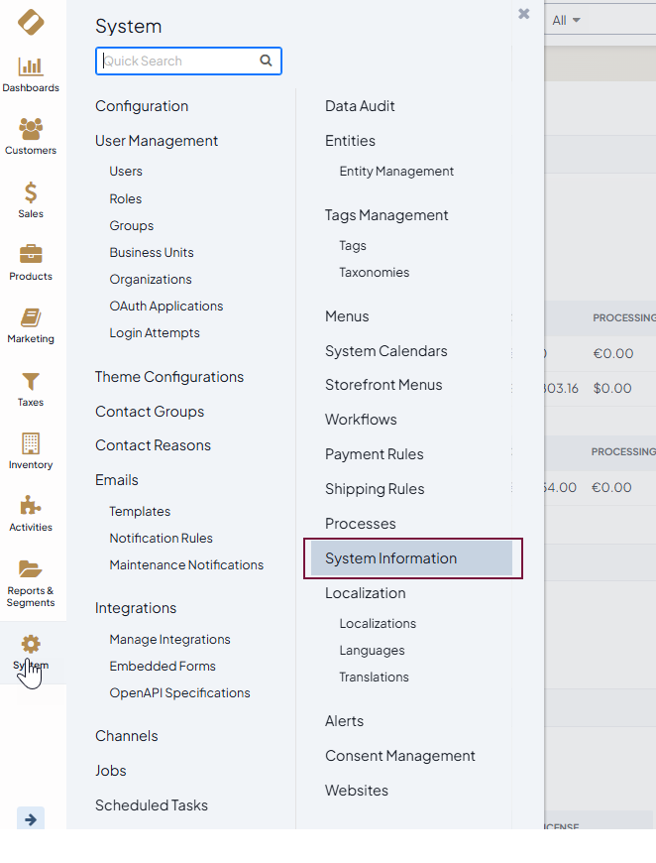Select System Information menu item
Screen dimensions: 656x863
tap(391, 558)
